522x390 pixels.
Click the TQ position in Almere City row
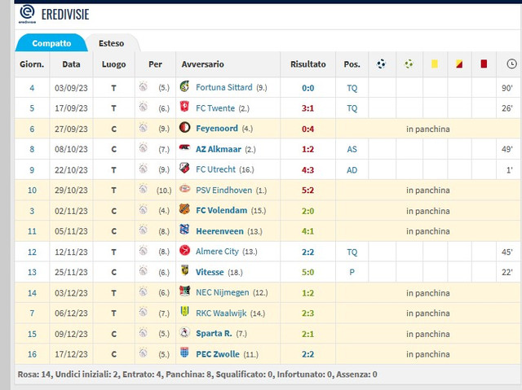[352, 252]
